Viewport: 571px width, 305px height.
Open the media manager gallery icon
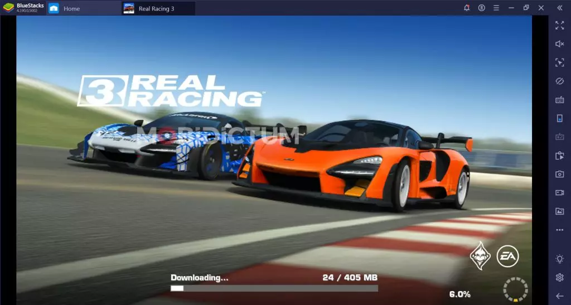(x=559, y=211)
